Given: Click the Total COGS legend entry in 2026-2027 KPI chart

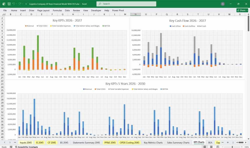Looking at the screenshot, I should click(x=42, y=26).
